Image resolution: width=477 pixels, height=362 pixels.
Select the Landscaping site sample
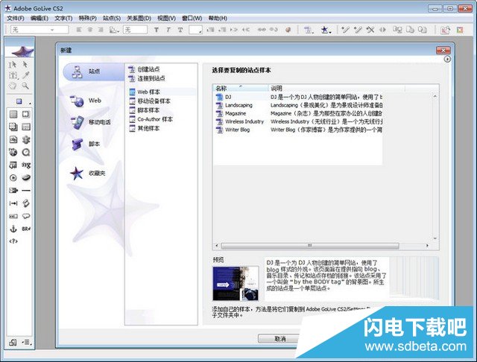click(298, 105)
